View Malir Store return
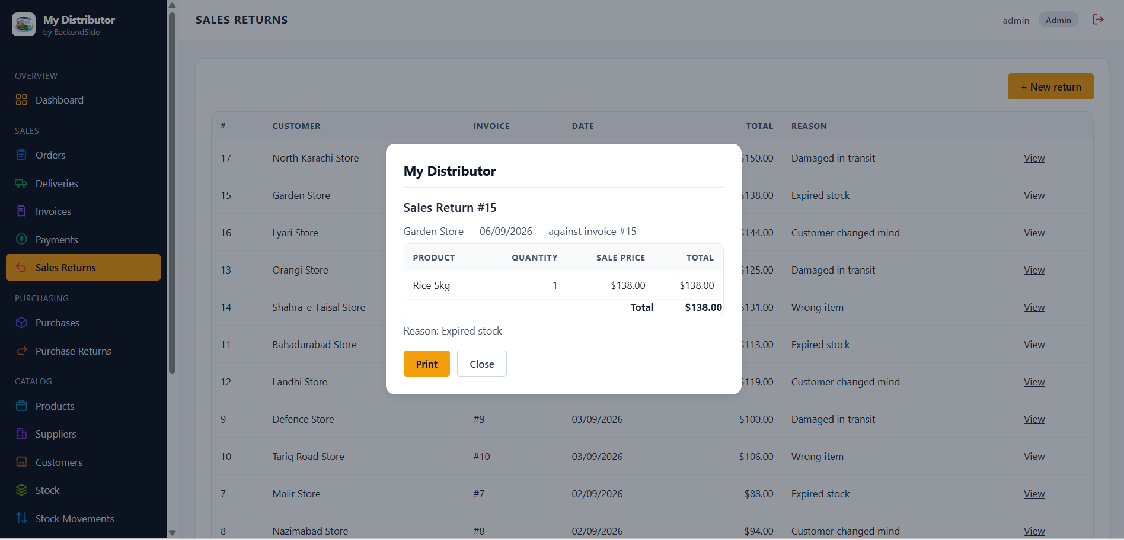The width and height of the screenshot is (1124, 540). pos(1034,494)
